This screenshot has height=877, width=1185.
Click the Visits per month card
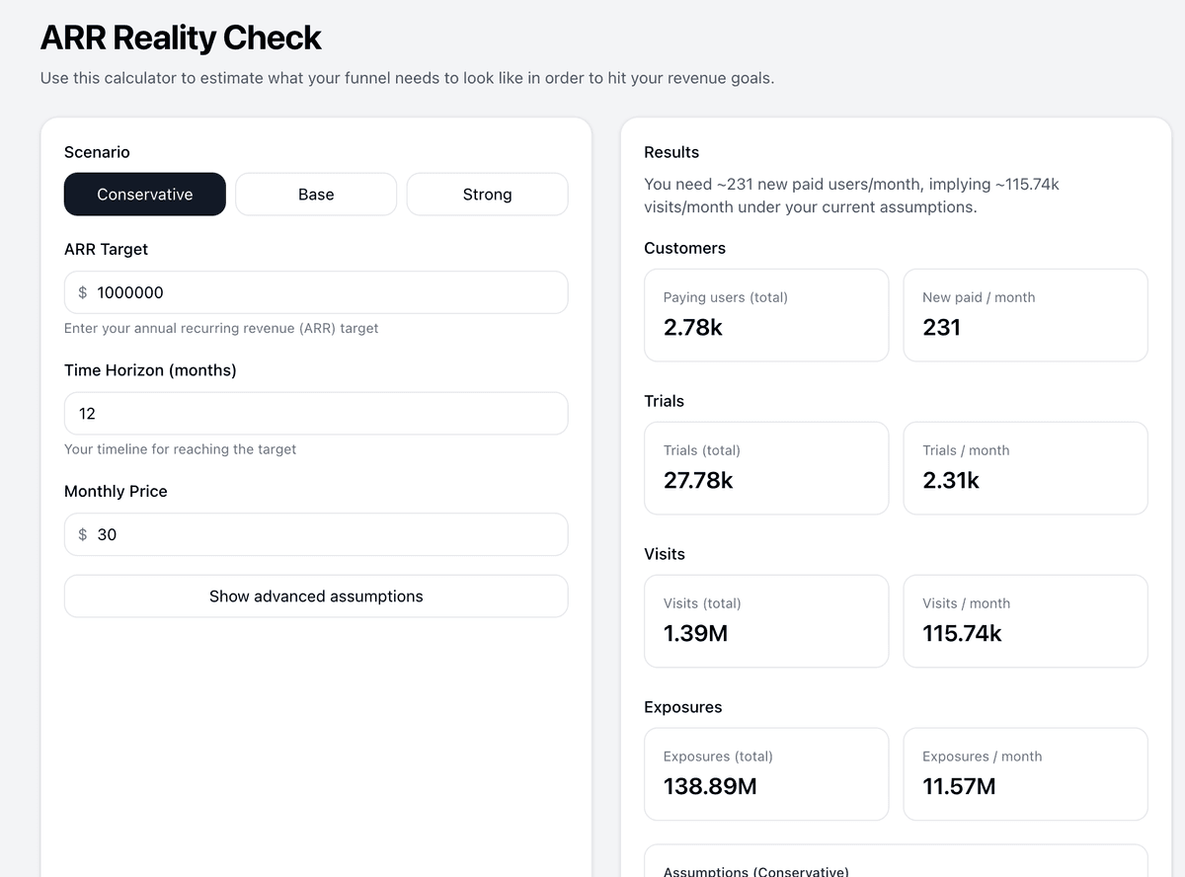(1025, 621)
